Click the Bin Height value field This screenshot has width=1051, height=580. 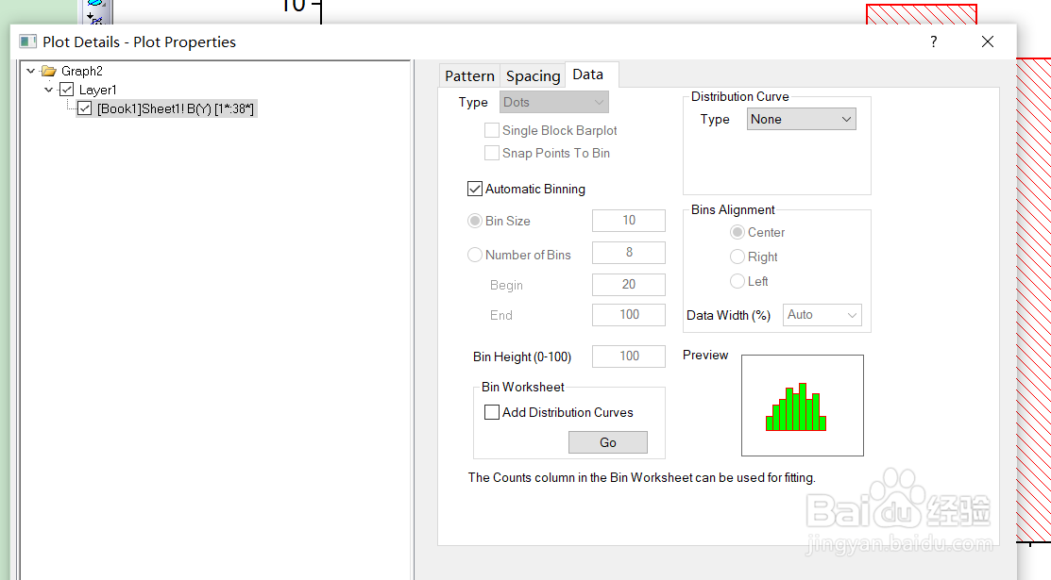tap(629, 356)
